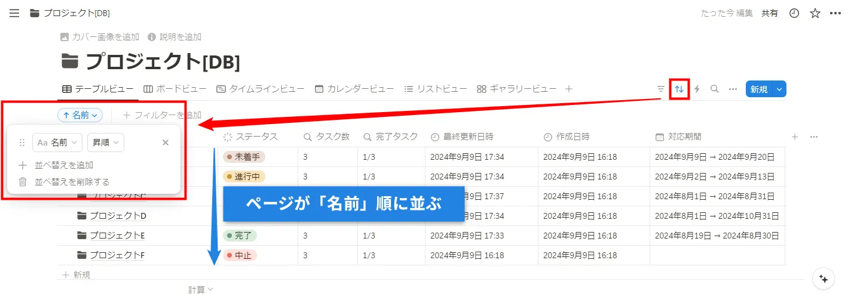The height and width of the screenshot is (294, 851).
Task: Switch to リストビュー tab
Action: pos(436,89)
